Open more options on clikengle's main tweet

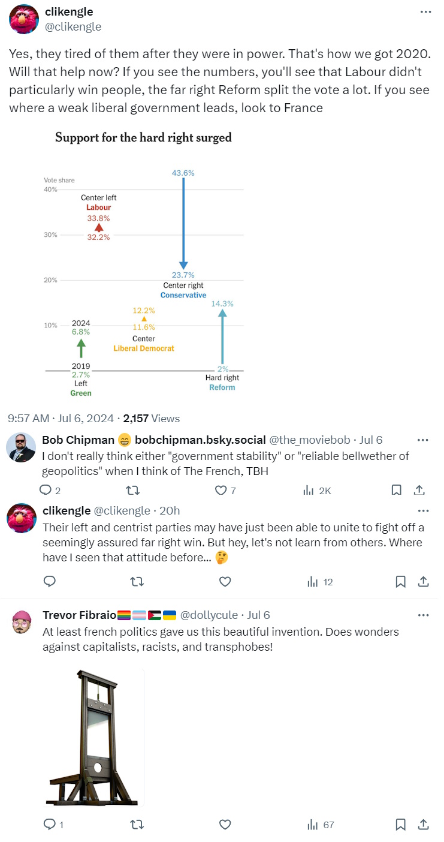425,12
